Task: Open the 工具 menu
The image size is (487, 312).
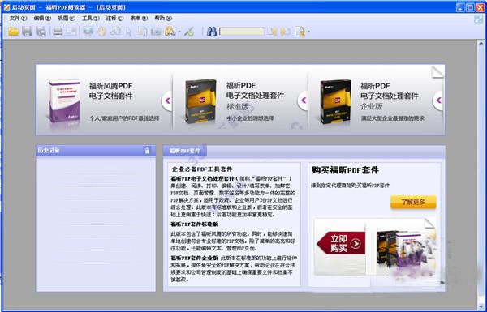Action: pos(91,19)
